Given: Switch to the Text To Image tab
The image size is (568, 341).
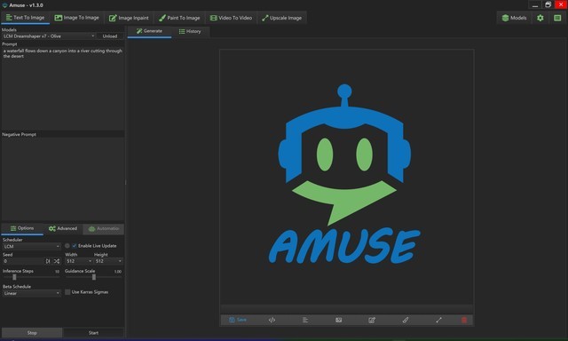Looking at the screenshot, I should pyautogui.click(x=26, y=18).
